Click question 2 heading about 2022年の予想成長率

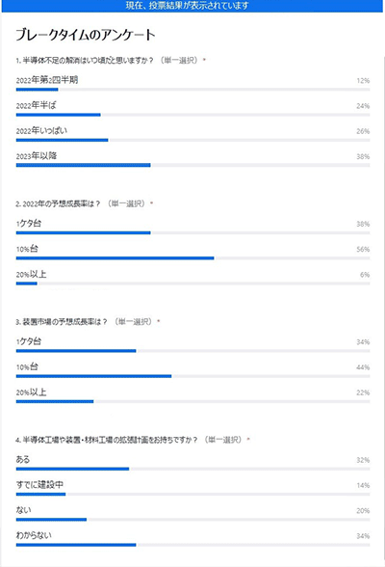85,203
